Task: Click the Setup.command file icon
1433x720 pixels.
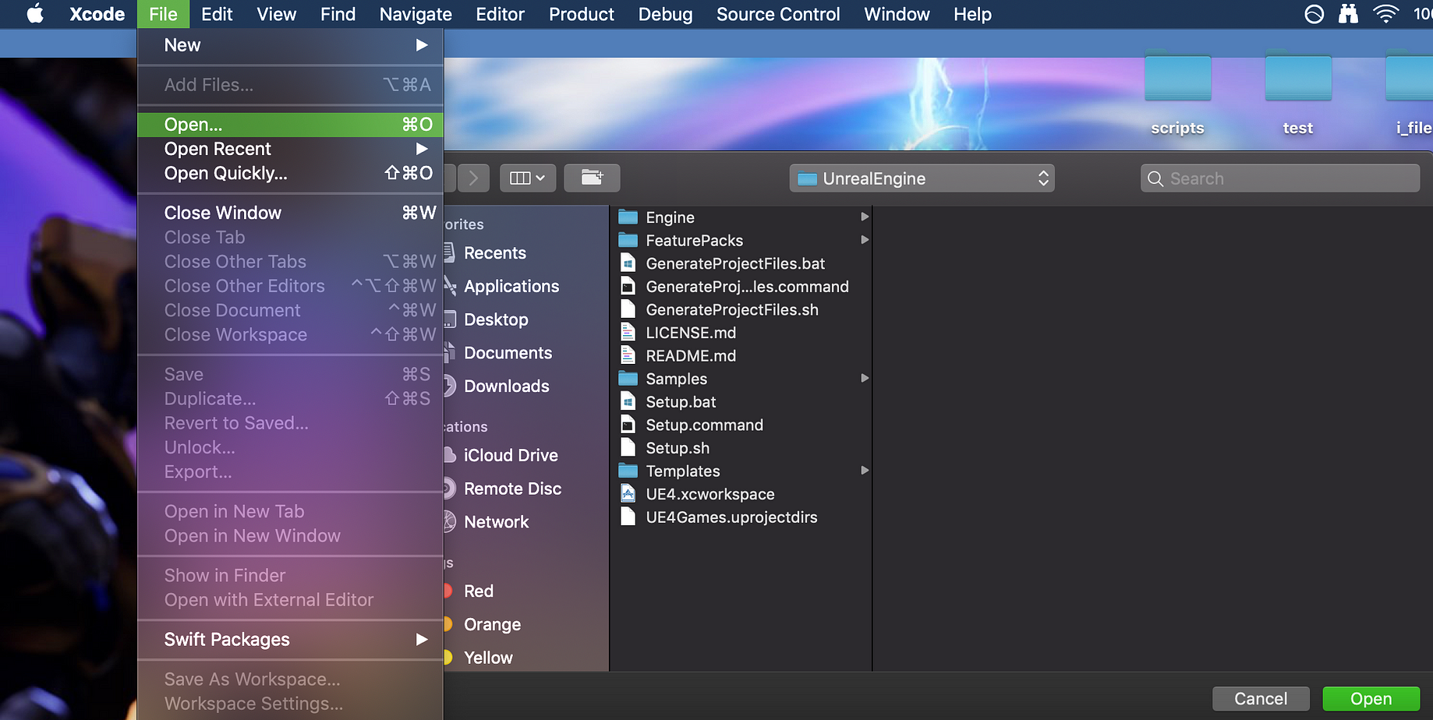Action: pyautogui.click(x=628, y=425)
